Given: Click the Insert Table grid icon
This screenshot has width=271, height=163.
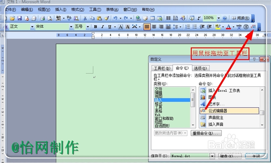Looking at the screenshot, I should pos(153,18).
